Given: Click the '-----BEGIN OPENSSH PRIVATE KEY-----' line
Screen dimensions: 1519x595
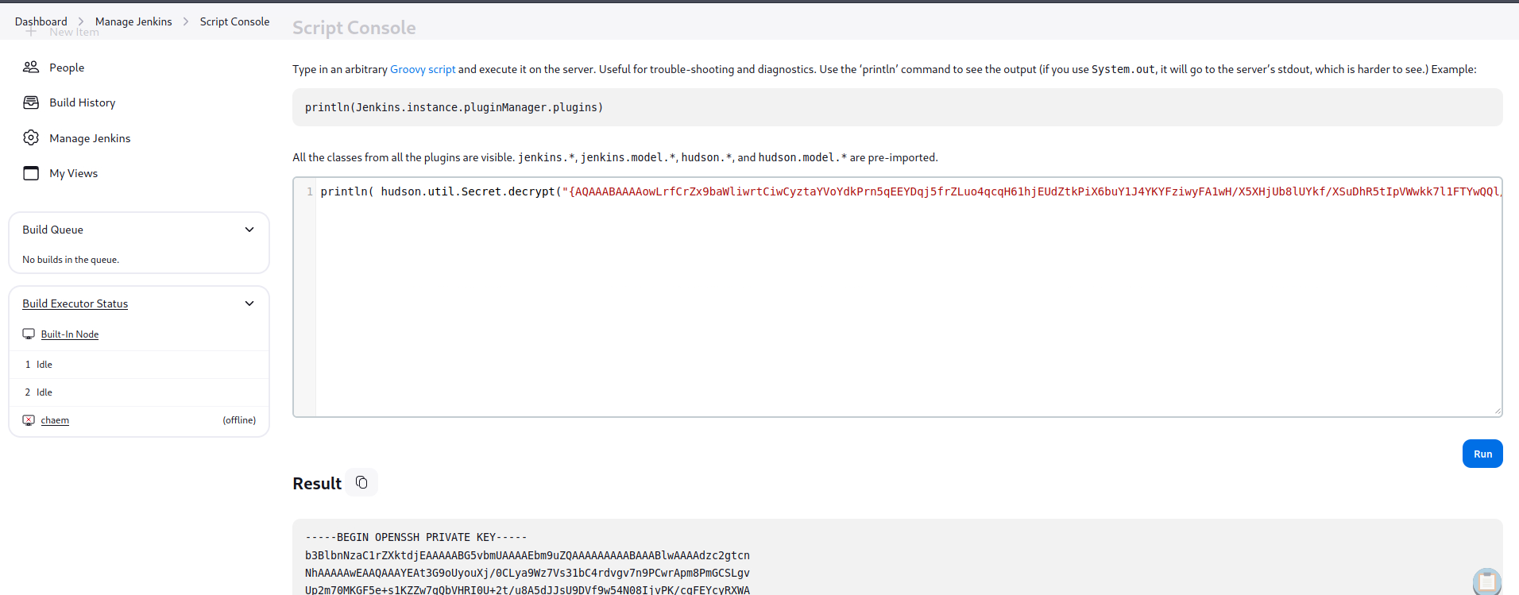Looking at the screenshot, I should pos(416,537).
